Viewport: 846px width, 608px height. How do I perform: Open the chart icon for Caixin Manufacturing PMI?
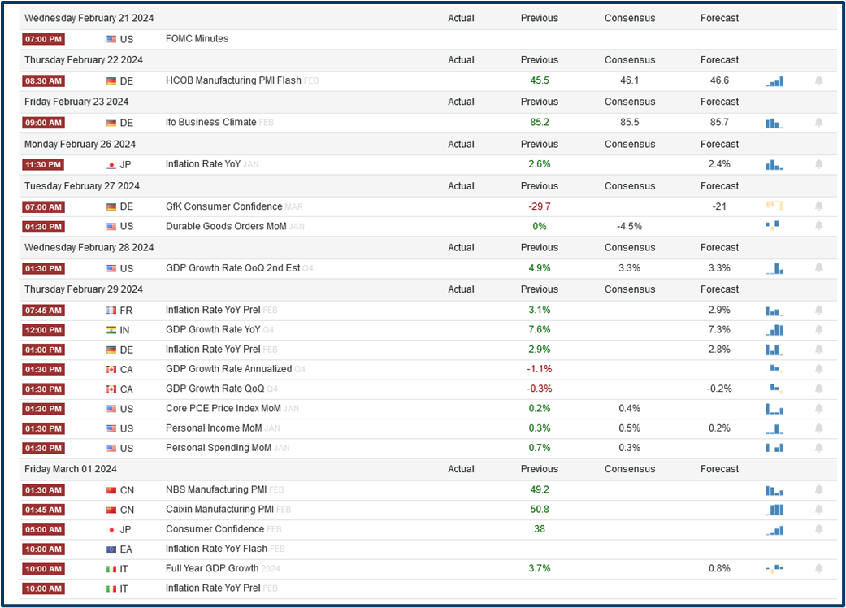click(x=774, y=510)
